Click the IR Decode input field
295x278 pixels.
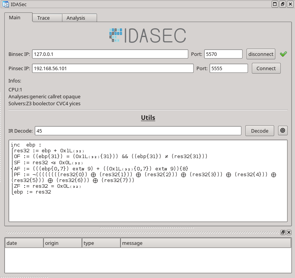(138, 131)
